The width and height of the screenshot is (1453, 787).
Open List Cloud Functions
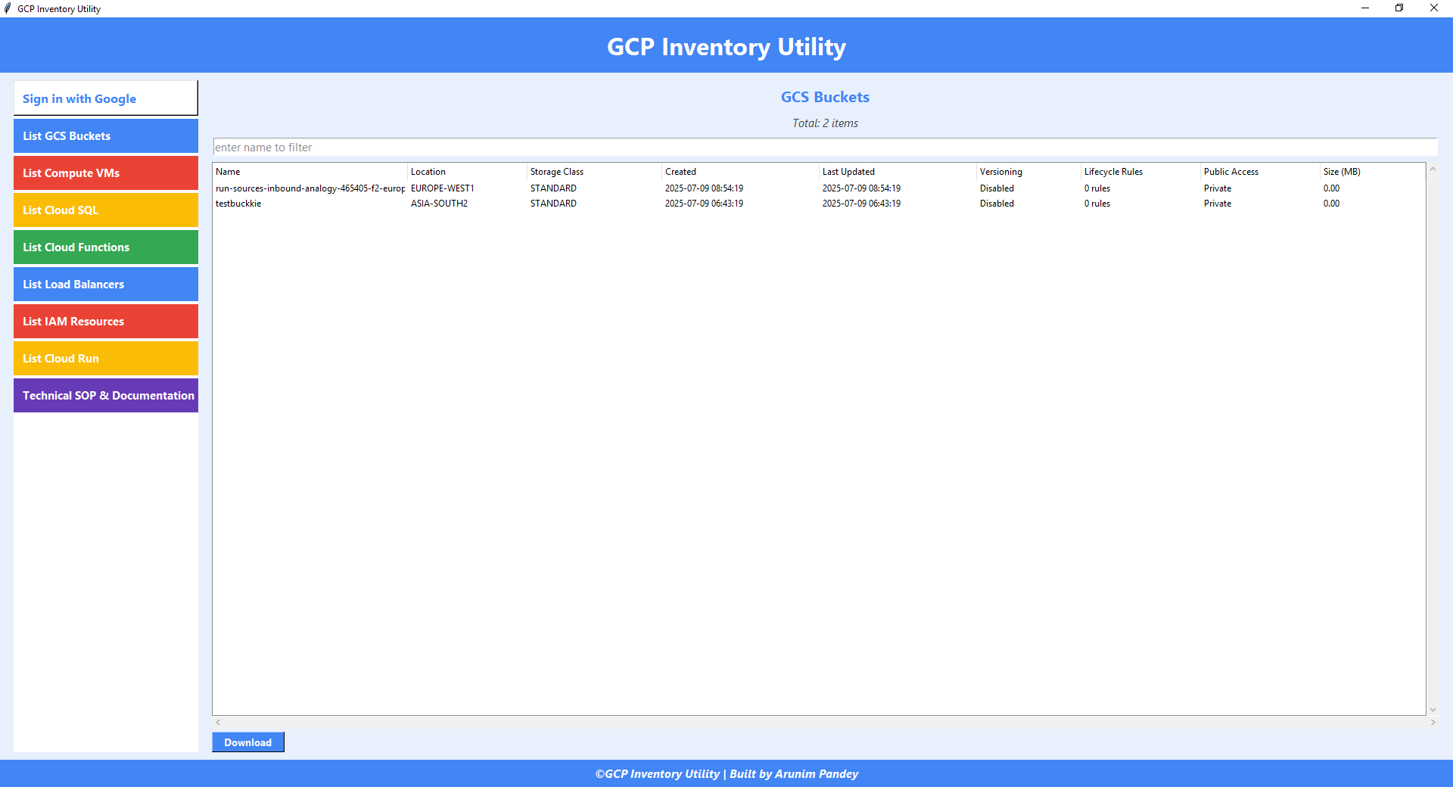click(x=105, y=247)
